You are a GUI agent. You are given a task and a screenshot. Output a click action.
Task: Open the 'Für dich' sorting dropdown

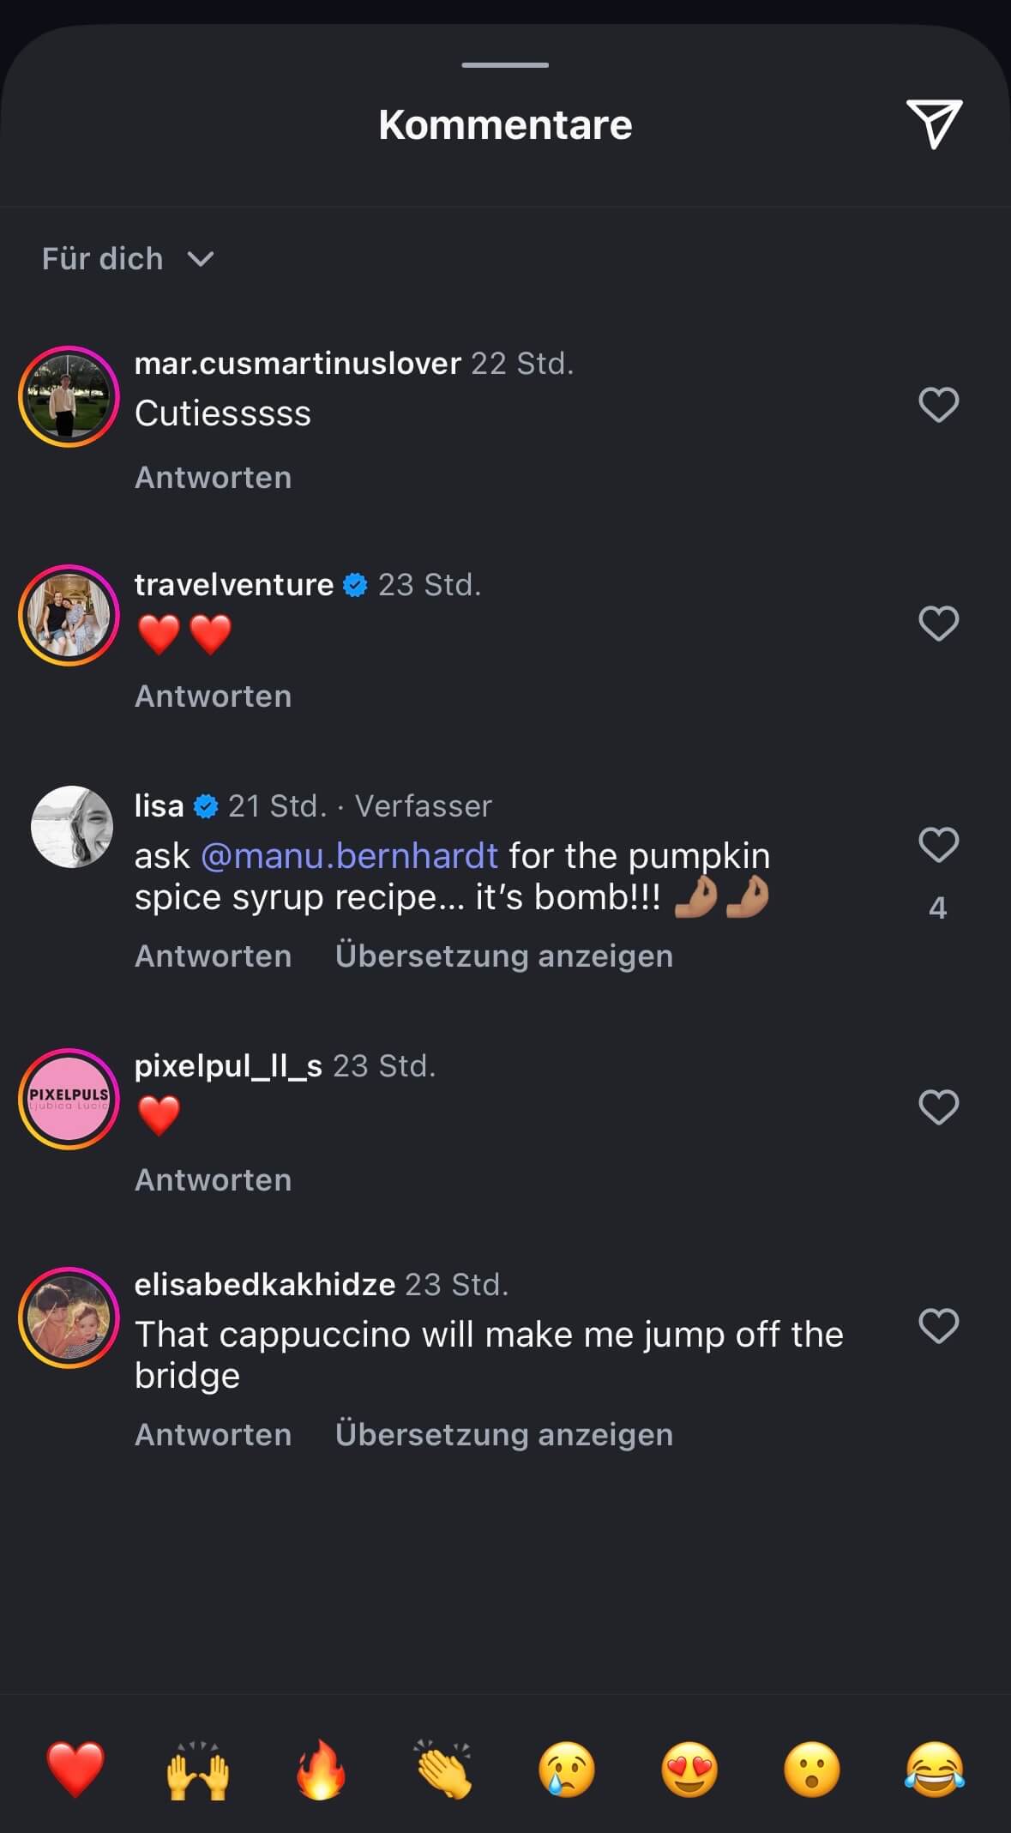[128, 259]
